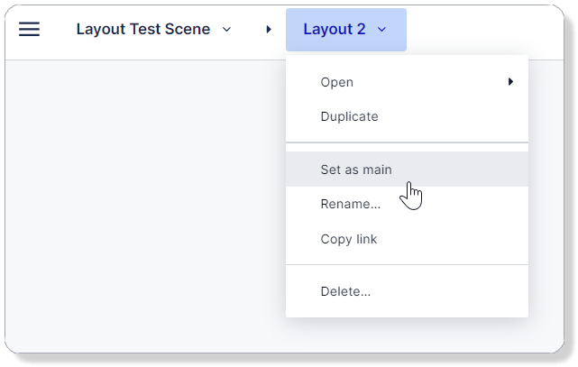The width and height of the screenshot is (578, 367).
Task: Choose Duplicate from the layout menu
Action: pos(349,116)
